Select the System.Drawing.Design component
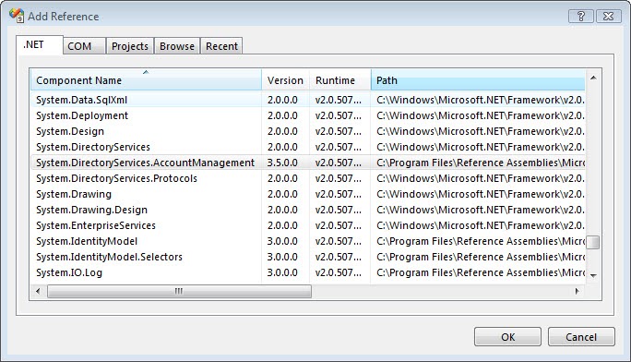This screenshot has width=631, height=362. point(308,210)
